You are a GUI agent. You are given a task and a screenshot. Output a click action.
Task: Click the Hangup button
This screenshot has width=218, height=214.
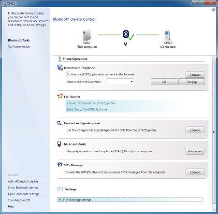pos(191,82)
